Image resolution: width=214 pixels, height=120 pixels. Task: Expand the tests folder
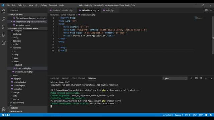(15, 96)
